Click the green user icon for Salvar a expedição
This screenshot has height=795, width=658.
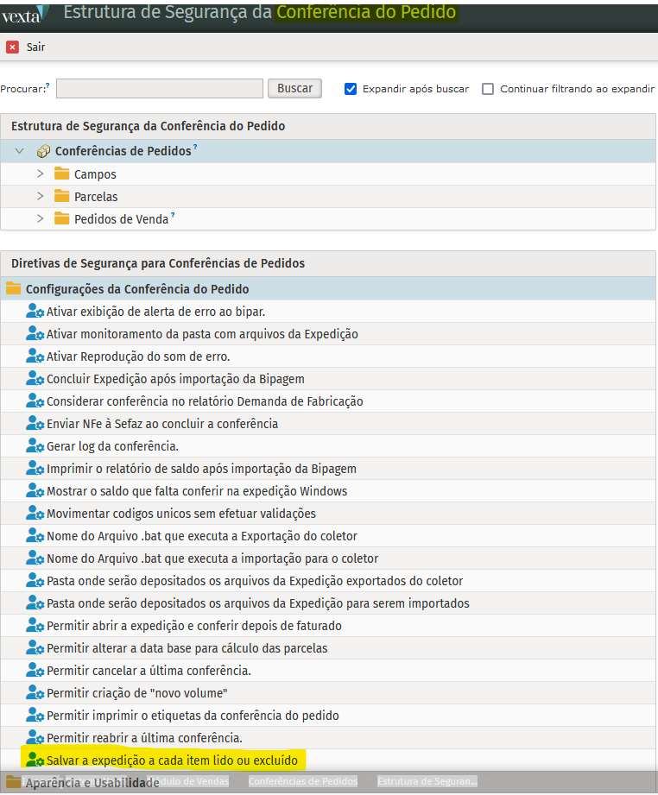tap(35, 760)
